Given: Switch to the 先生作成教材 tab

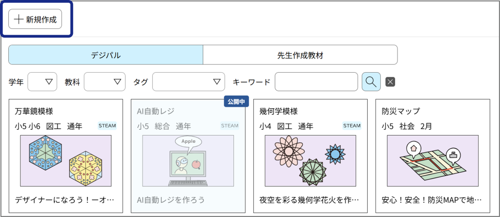Looking at the screenshot, I should point(300,55).
